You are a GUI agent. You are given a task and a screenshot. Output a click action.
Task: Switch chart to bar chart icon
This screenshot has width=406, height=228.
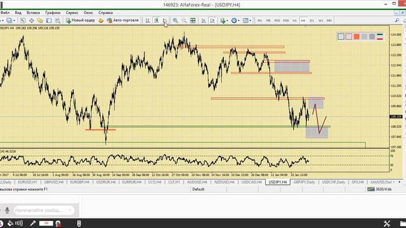click(x=148, y=20)
